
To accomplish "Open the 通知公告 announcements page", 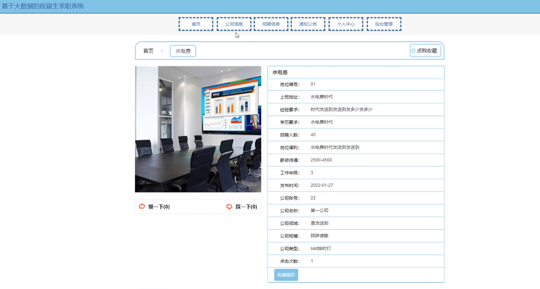I will (x=308, y=23).
